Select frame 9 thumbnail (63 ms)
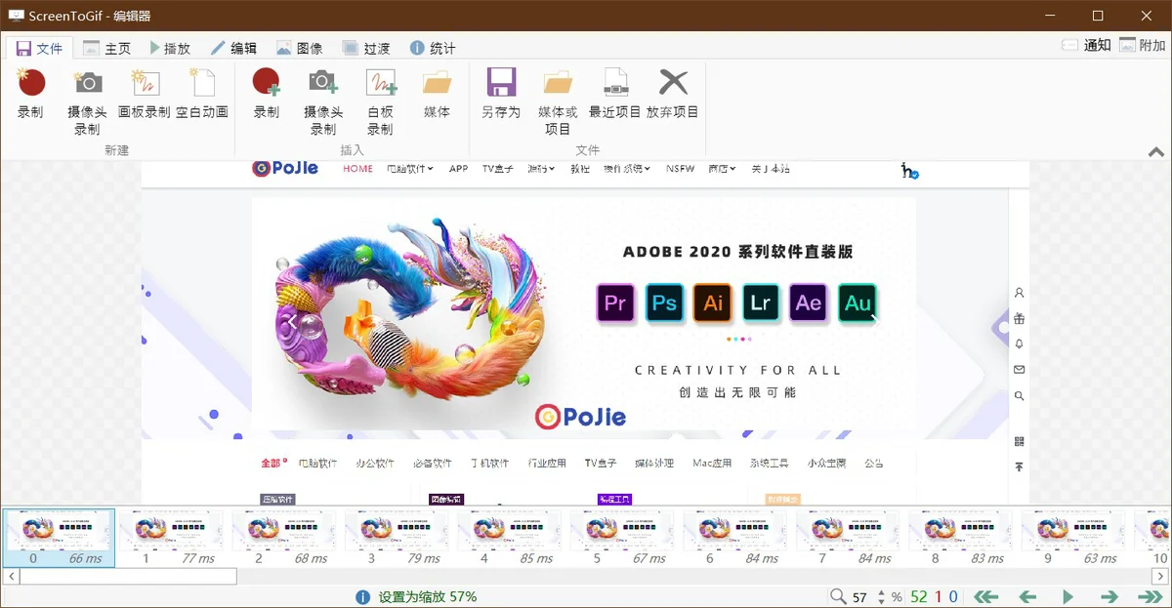The image size is (1172, 608). tap(1074, 538)
